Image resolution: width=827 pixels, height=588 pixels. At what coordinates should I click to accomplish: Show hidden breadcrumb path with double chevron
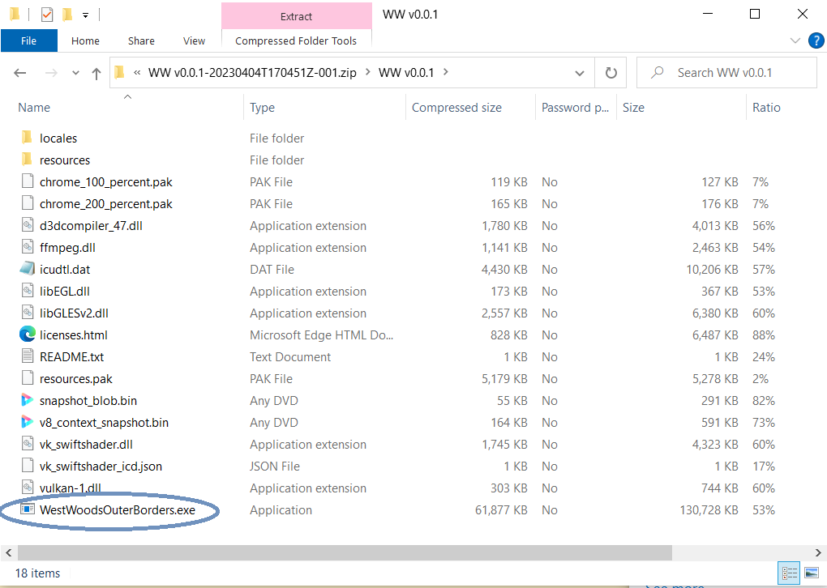point(137,73)
